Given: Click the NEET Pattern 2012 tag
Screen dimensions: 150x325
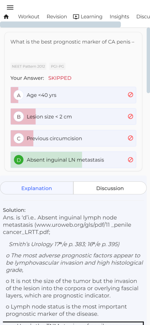Looking at the screenshot, I should click(x=29, y=67).
